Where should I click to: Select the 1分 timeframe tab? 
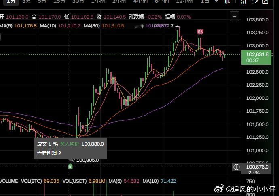11,2
